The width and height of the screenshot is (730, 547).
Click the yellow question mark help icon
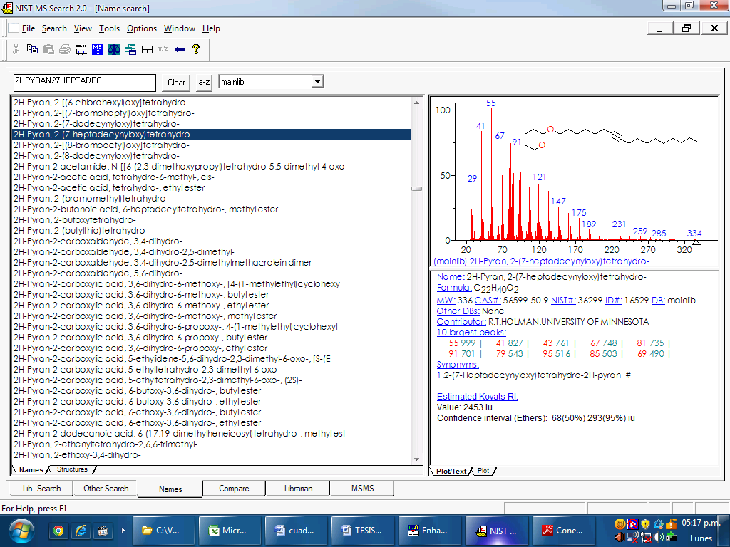click(x=196, y=49)
